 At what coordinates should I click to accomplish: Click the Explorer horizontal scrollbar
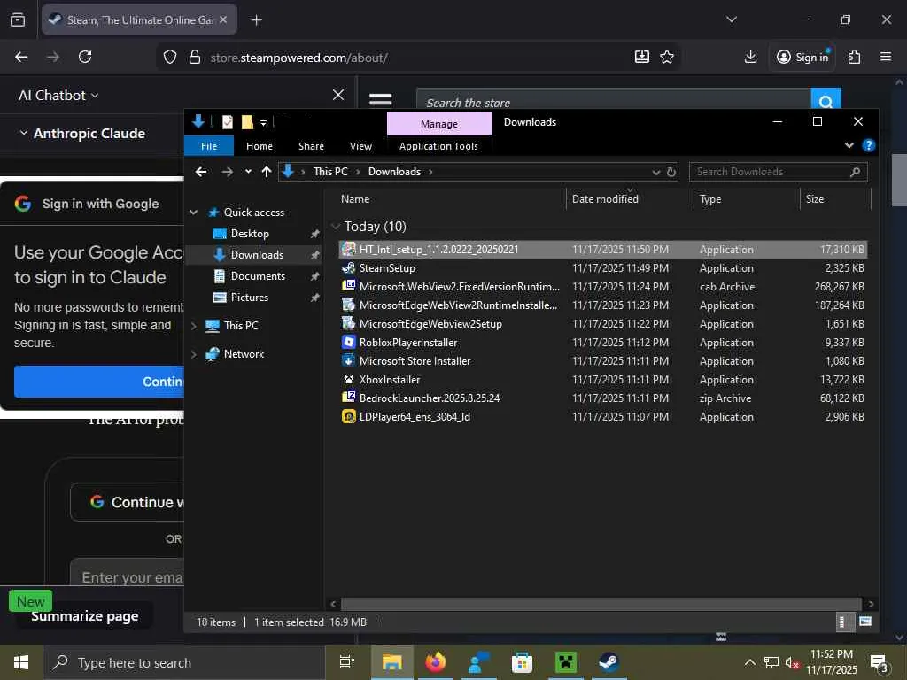pos(601,604)
